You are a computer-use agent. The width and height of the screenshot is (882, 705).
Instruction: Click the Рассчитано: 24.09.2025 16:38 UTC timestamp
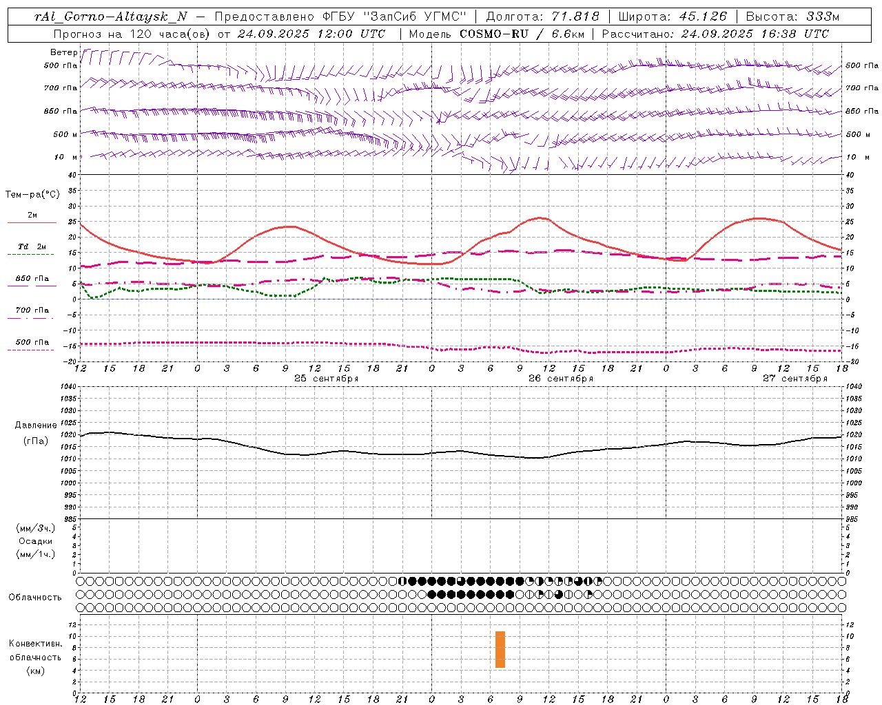pos(715,34)
